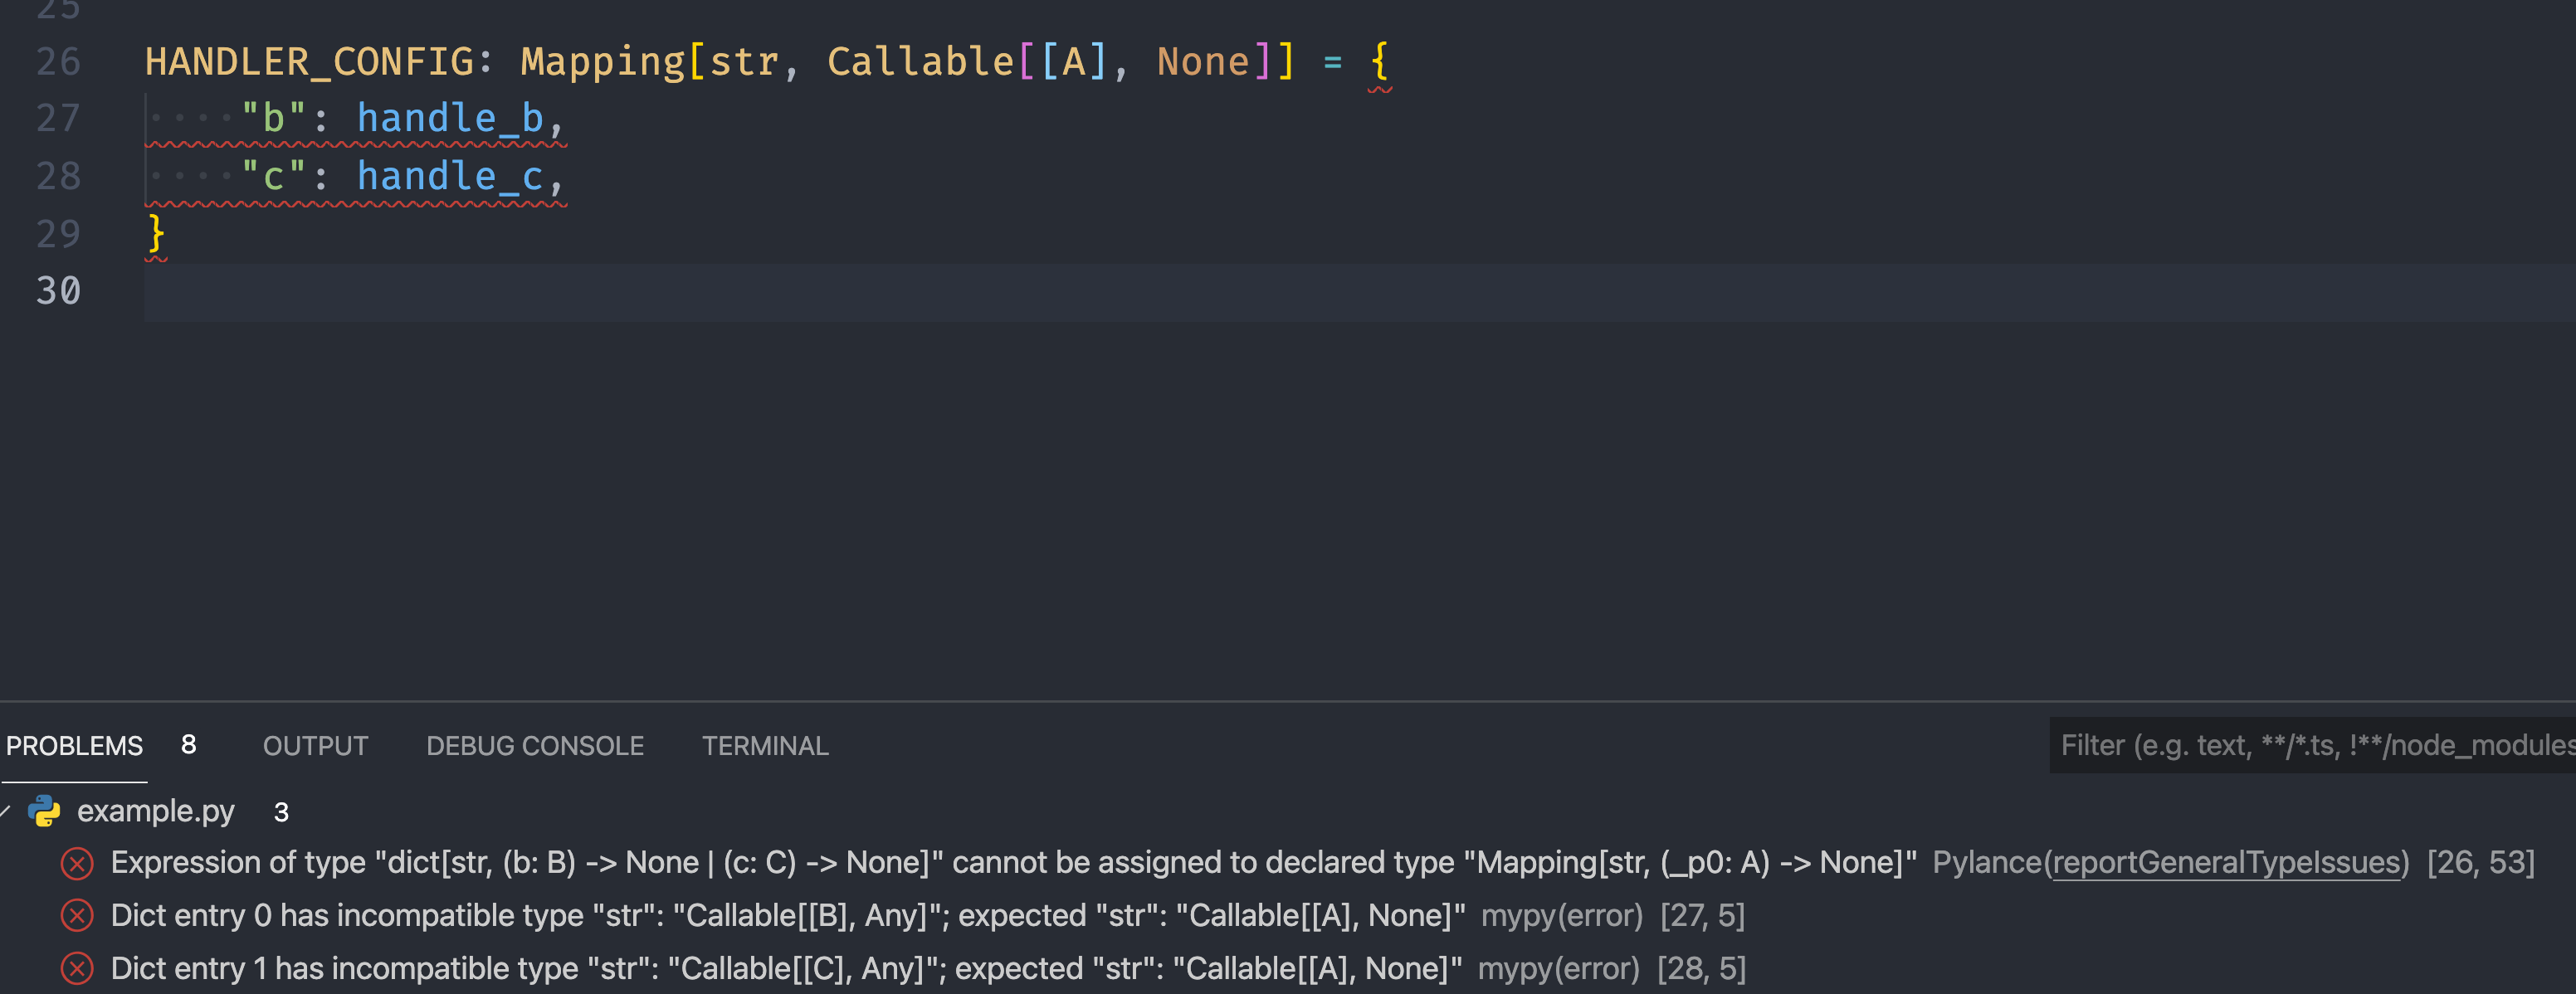Open the Dict entry 0 mypy error location
Screen dimensions: 2576x994
[x=500, y=916]
